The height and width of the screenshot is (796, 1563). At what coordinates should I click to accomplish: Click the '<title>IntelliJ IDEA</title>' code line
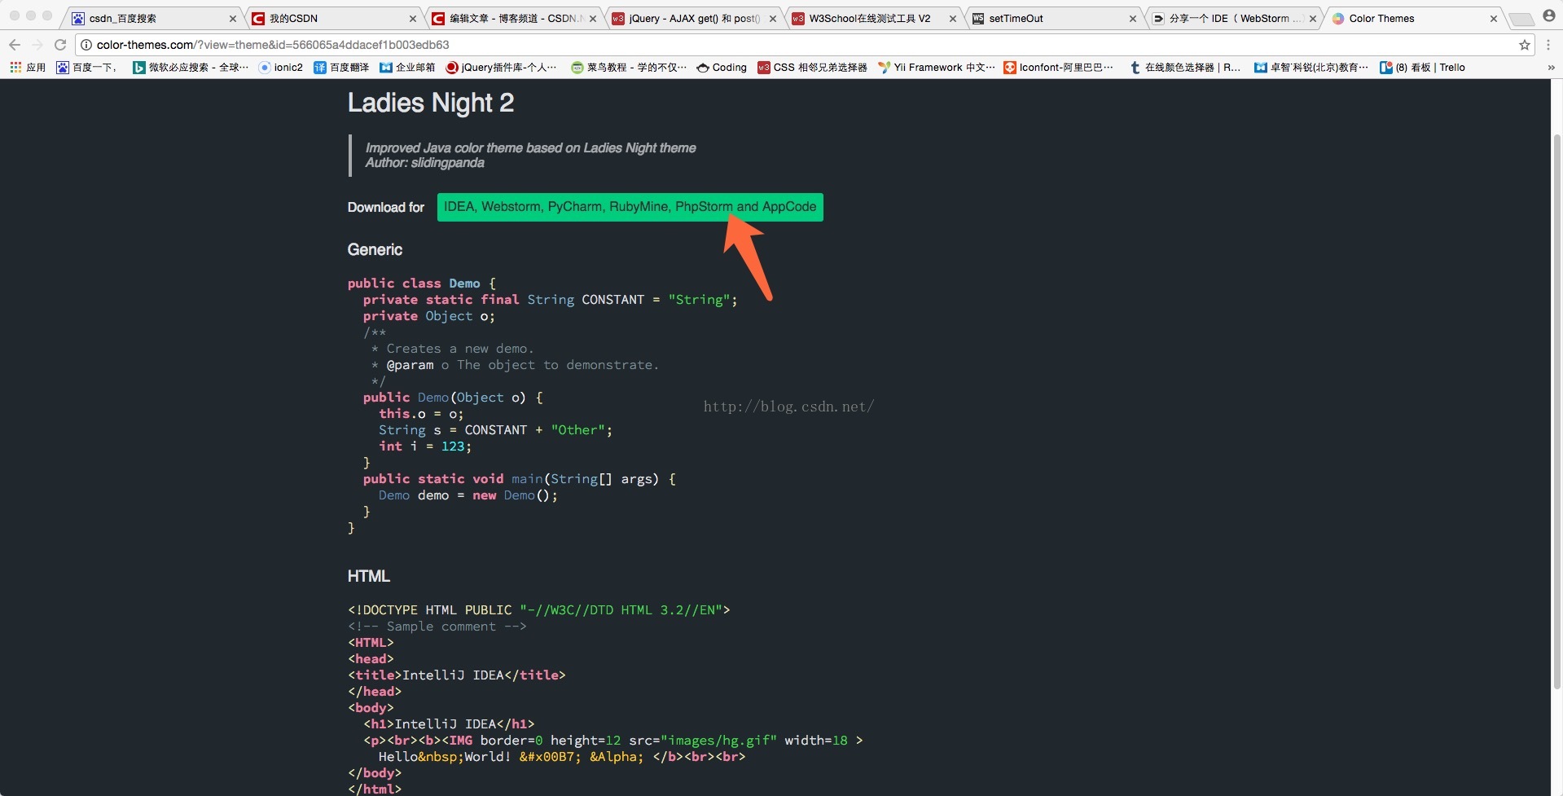click(x=457, y=675)
